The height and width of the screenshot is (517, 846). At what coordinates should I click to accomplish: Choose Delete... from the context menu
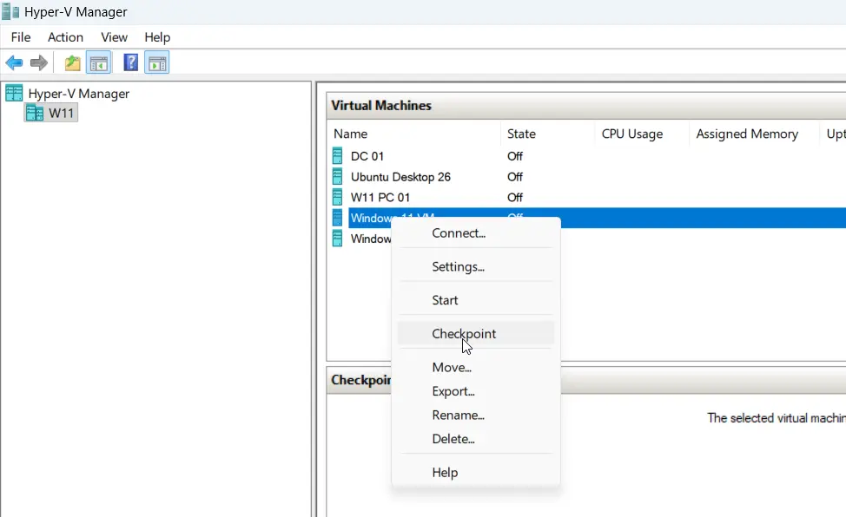(x=476, y=438)
